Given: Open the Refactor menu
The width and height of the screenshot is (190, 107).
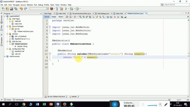Looking at the screenshot, I should click(x=30, y=5).
